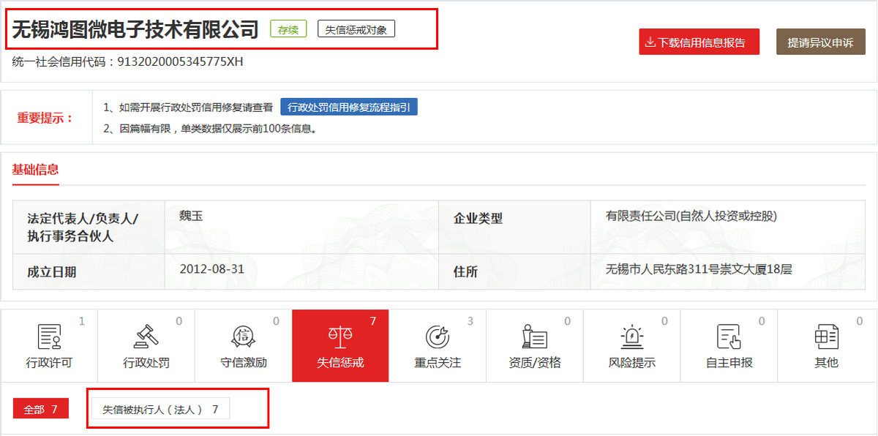Click the download icon on the red report button
The image size is (878, 436).
[x=650, y=42]
